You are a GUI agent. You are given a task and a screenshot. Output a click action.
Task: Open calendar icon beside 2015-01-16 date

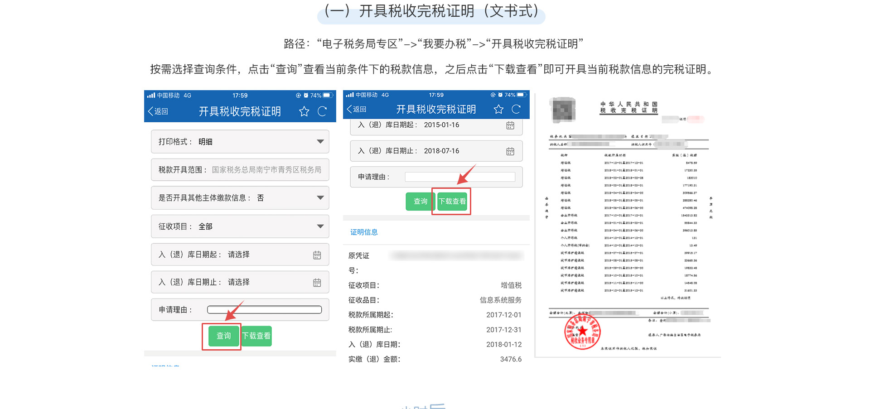pyautogui.click(x=510, y=125)
